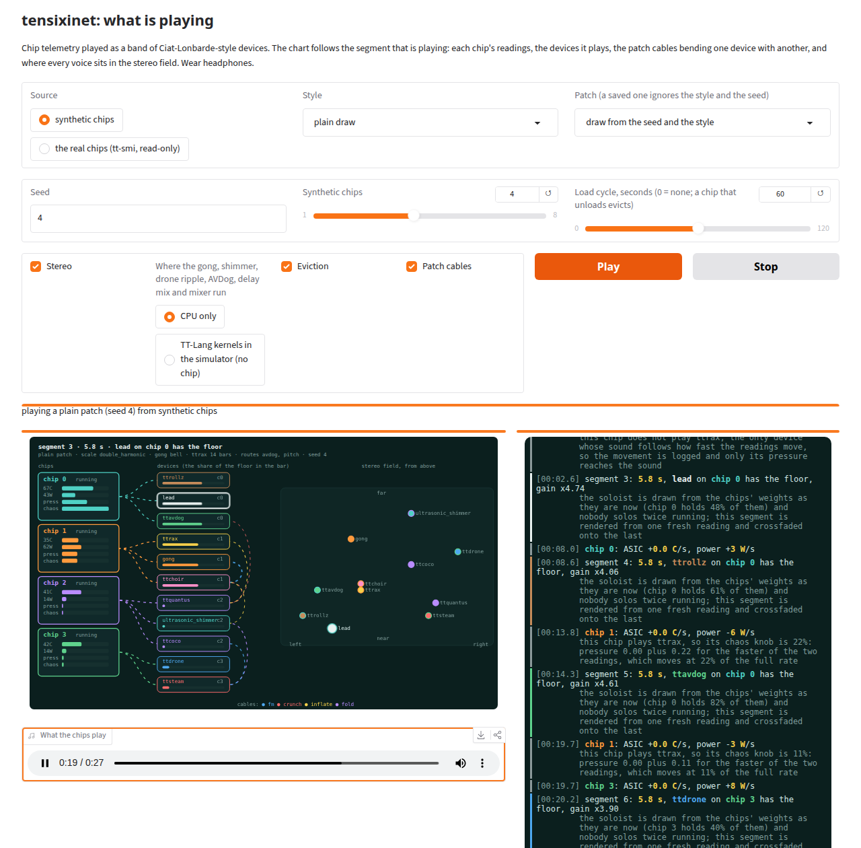Focus the Seed input field
This screenshot has width=861, height=848.
(158, 219)
